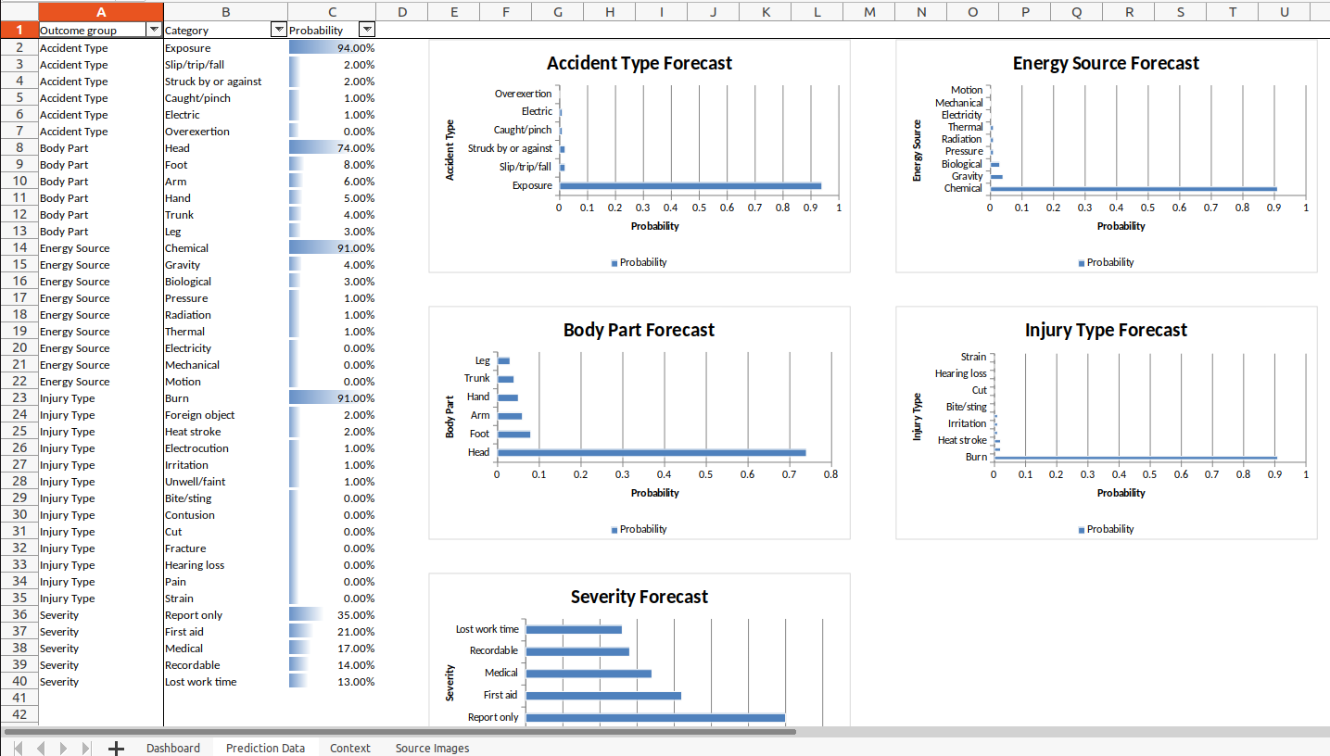The image size is (1330, 756).
Task: Add a new sheet with plus icon
Action: pyautogui.click(x=116, y=748)
